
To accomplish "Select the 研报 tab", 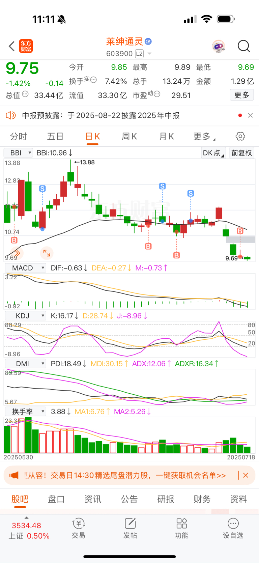I will point(166,499).
